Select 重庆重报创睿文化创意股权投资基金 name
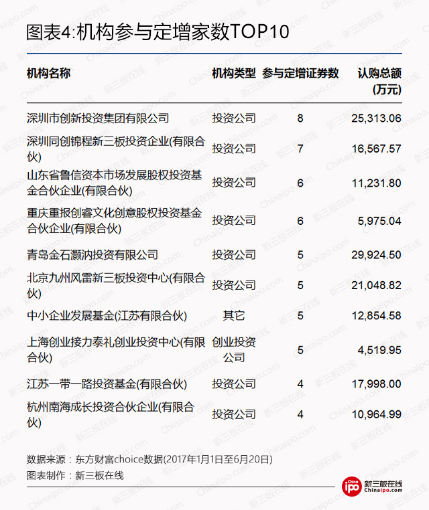 [115, 221]
